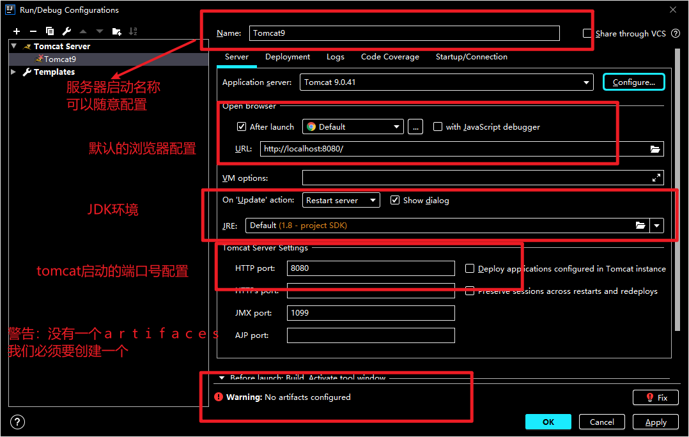Click the Configure... button
689x437 pixels.
(x=633, y=82)
